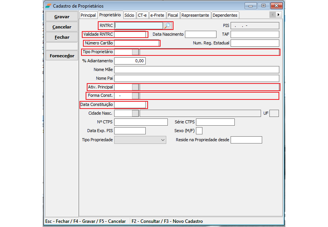Image resolution: width=328 pixels, height=227 pixels.
Task: Click the Cancelar button
Action: click(62, 27)
